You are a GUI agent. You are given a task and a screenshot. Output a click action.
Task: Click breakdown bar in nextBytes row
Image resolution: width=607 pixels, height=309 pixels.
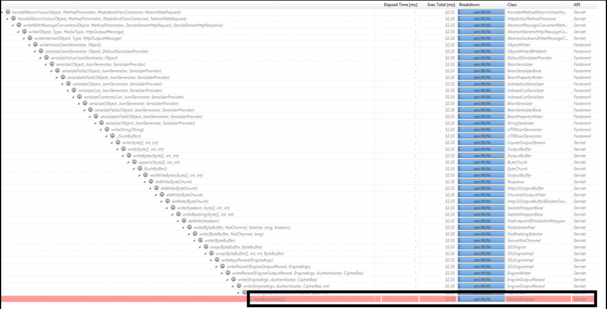tap(481, 299)
